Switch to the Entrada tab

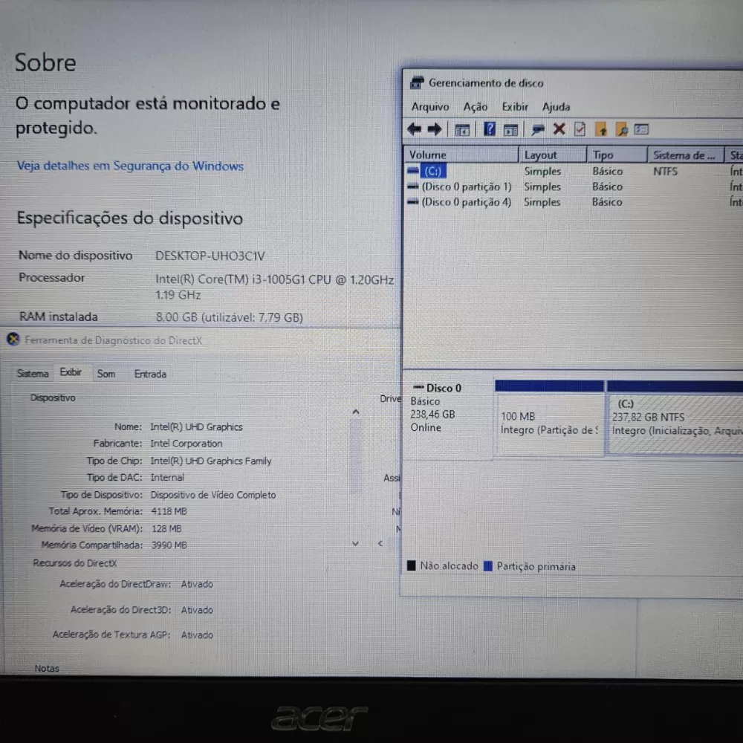click(150, 374)
